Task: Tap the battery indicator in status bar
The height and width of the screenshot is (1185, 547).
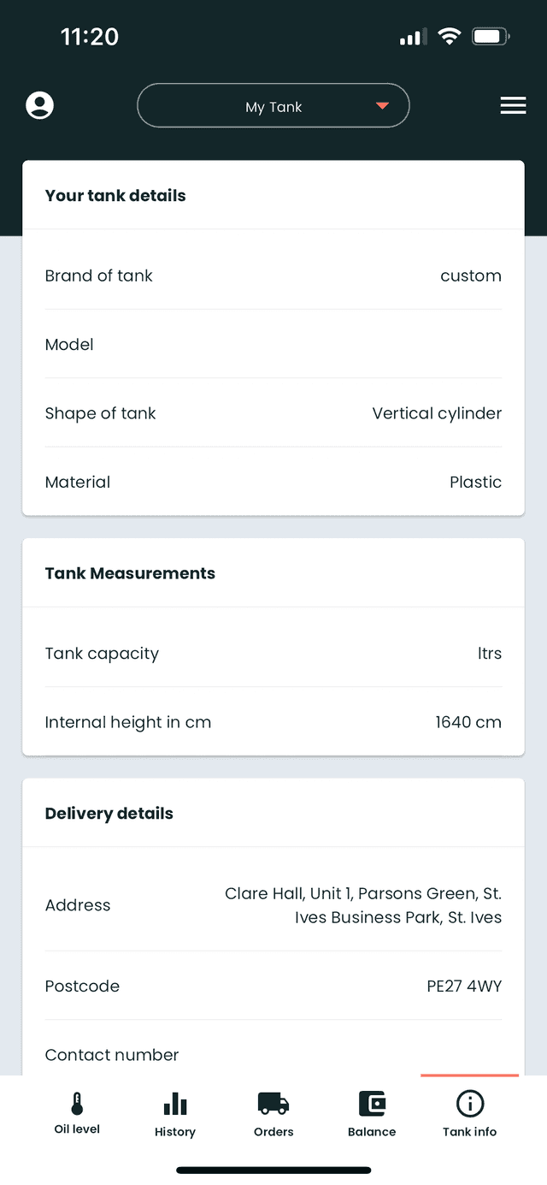Action: tap(491, 37)
